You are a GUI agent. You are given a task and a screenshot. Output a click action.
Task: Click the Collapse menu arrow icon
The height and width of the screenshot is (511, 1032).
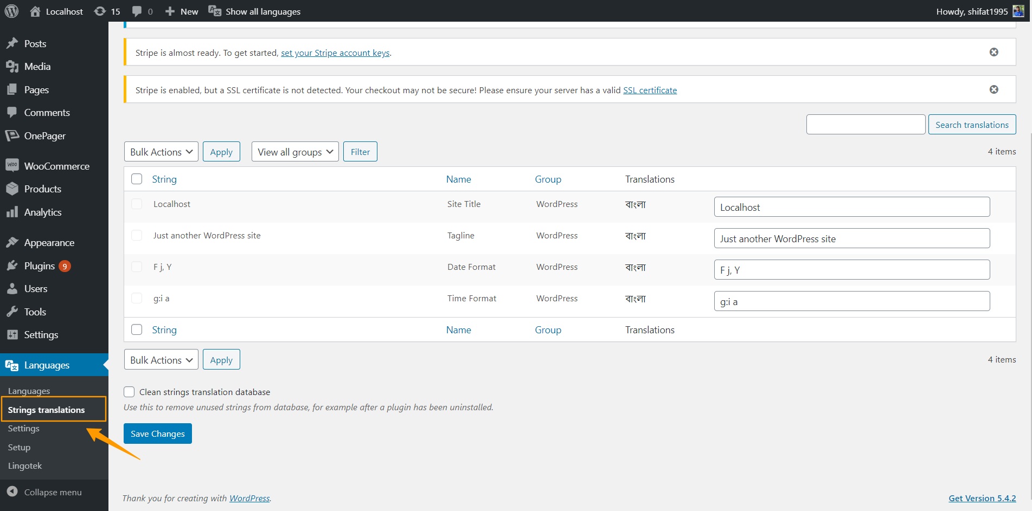pyautogui.click(x=12, y=491)
